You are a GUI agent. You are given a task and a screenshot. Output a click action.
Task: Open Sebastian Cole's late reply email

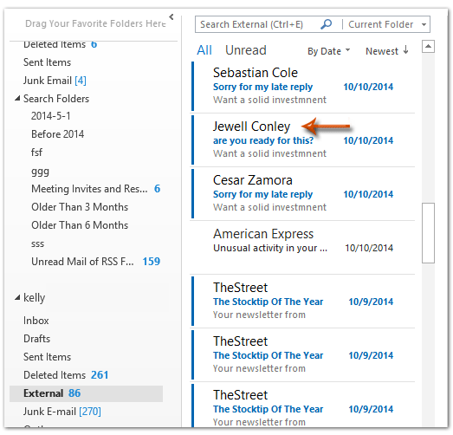[302, 86]
